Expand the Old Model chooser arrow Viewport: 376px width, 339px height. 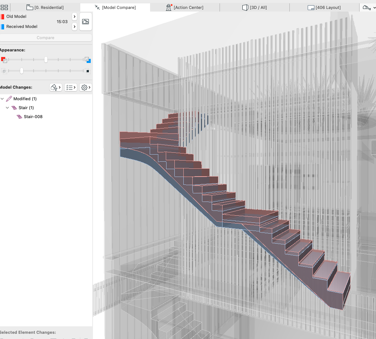pyautogui.click(x=74, y=17)
